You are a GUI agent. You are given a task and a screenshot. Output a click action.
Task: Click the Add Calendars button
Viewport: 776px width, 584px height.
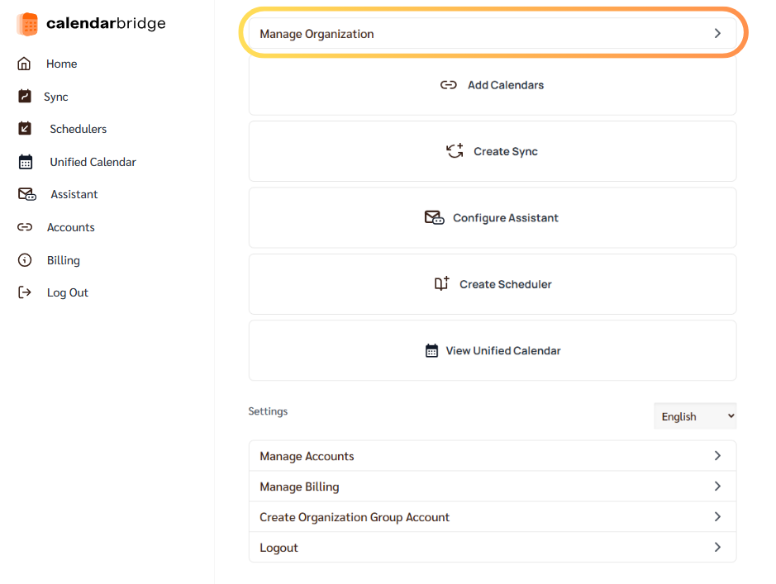point(493,85)
